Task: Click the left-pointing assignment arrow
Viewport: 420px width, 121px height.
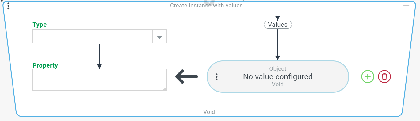Action: tap(187, 76)
